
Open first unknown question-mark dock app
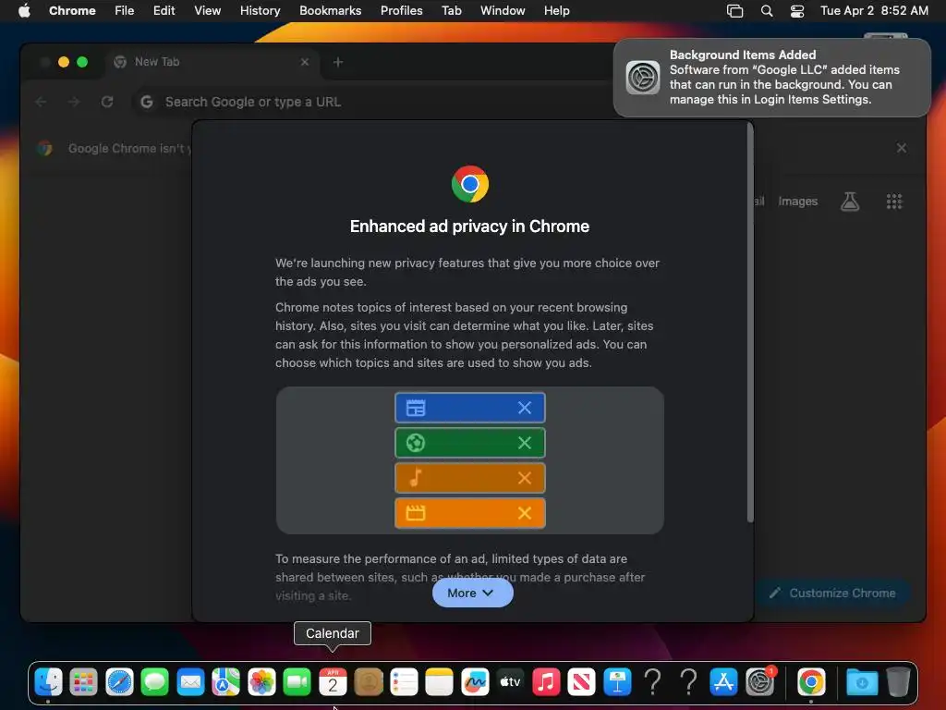653,682
